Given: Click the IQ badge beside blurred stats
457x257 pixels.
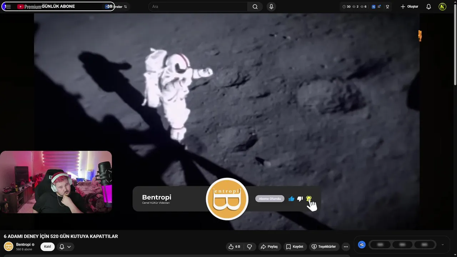Looking at the screenshot, I should point(362,245).
